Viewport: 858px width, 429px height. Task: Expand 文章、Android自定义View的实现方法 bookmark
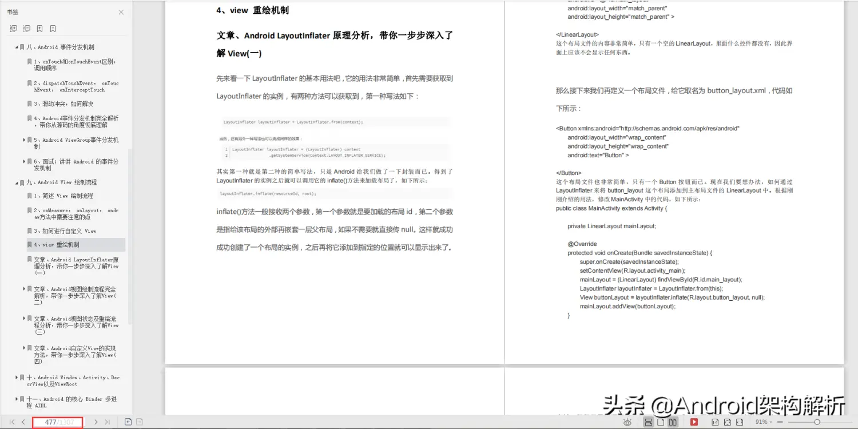(24, 348)
